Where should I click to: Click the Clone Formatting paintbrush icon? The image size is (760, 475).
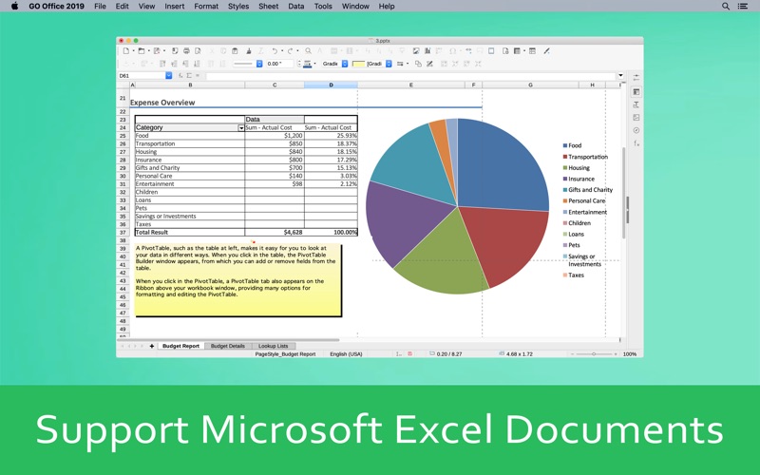tap(249, 51)
